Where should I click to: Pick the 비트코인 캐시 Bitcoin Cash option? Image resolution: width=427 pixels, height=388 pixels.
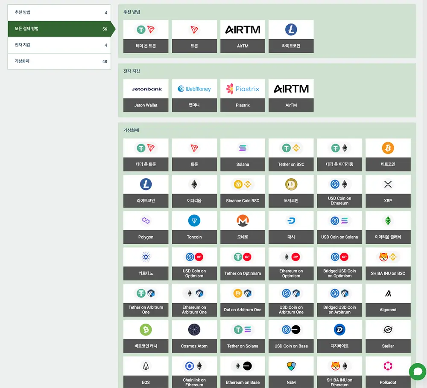(146, 336)
